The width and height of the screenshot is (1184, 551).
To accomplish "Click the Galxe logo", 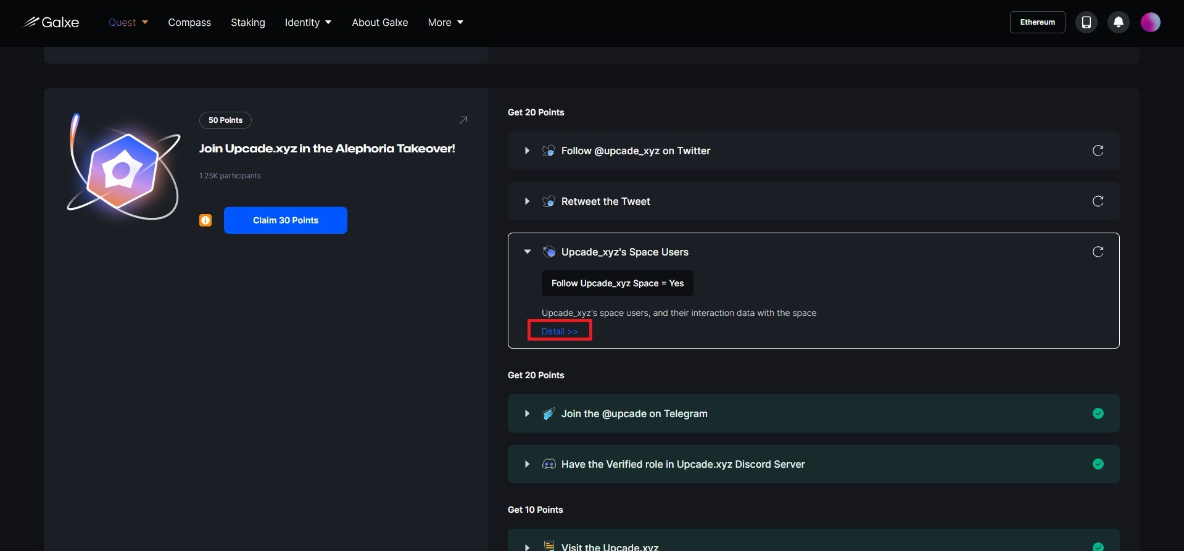I will pyautogui.click(x=51, y=22).
